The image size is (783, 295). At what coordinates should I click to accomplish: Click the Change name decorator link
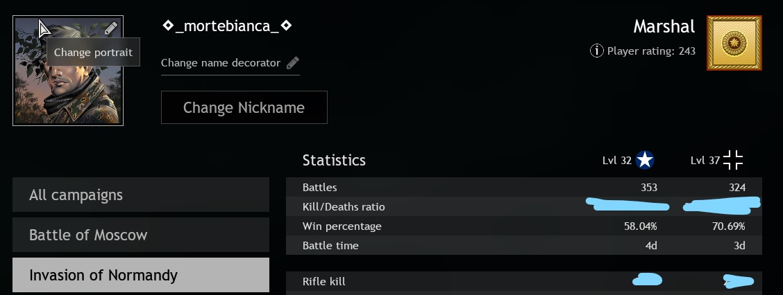pyautogui.click(x=221, y=63)
